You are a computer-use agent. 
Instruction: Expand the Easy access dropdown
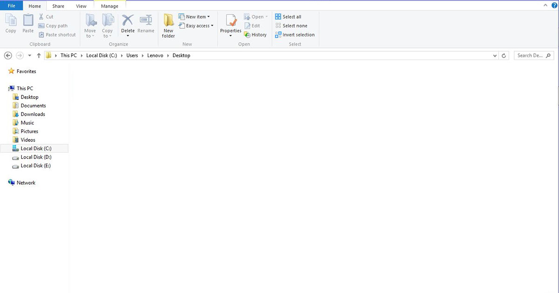point(196,26)
